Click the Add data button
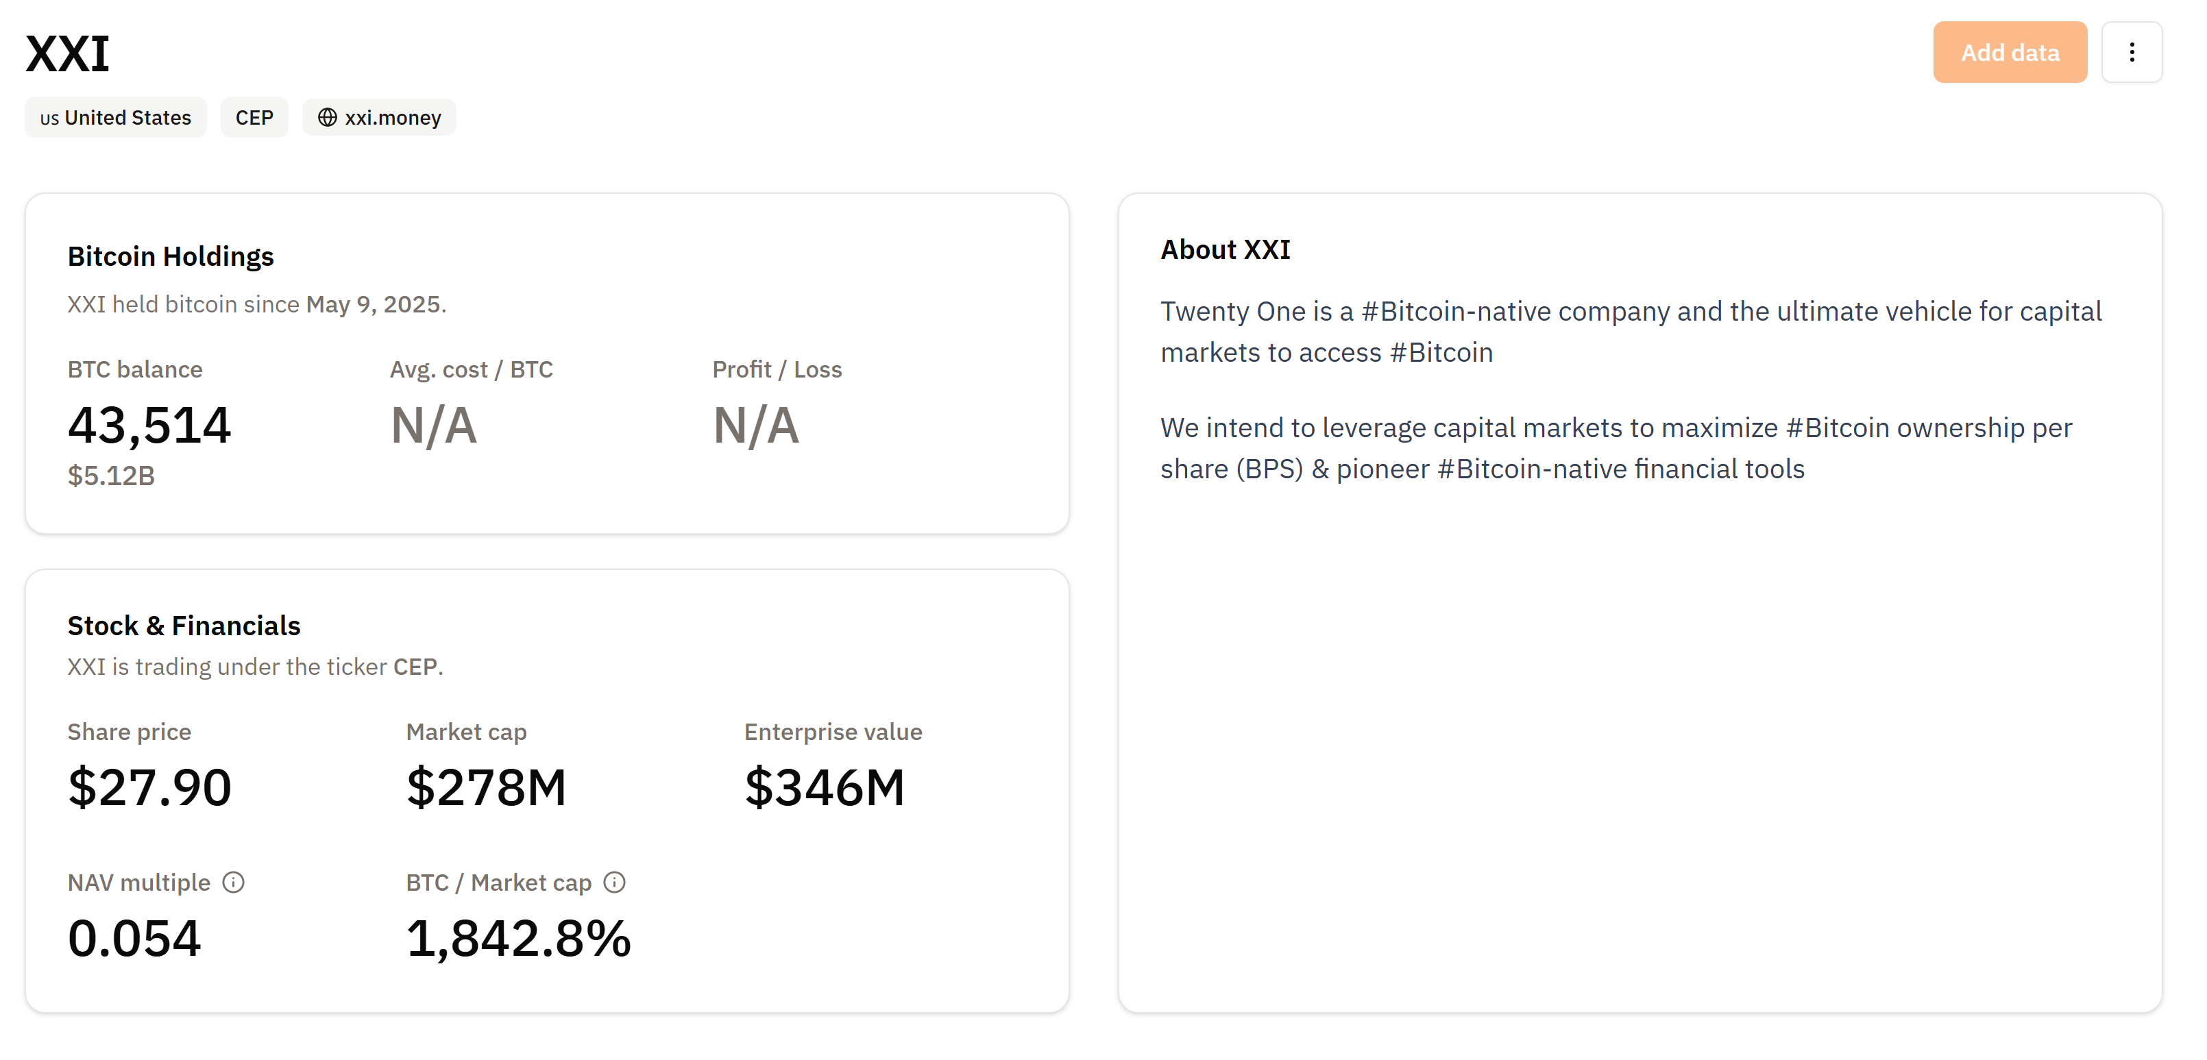This screenshot has height=1060, width=2207. [2009, 52]
